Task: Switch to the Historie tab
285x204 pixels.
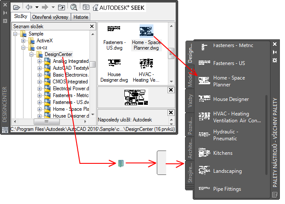Action: [81, 17]
